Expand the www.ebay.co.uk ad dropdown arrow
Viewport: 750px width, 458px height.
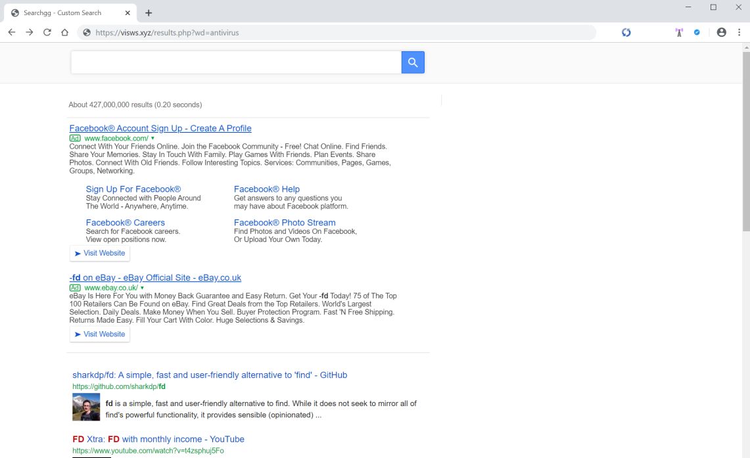[142, 288]
